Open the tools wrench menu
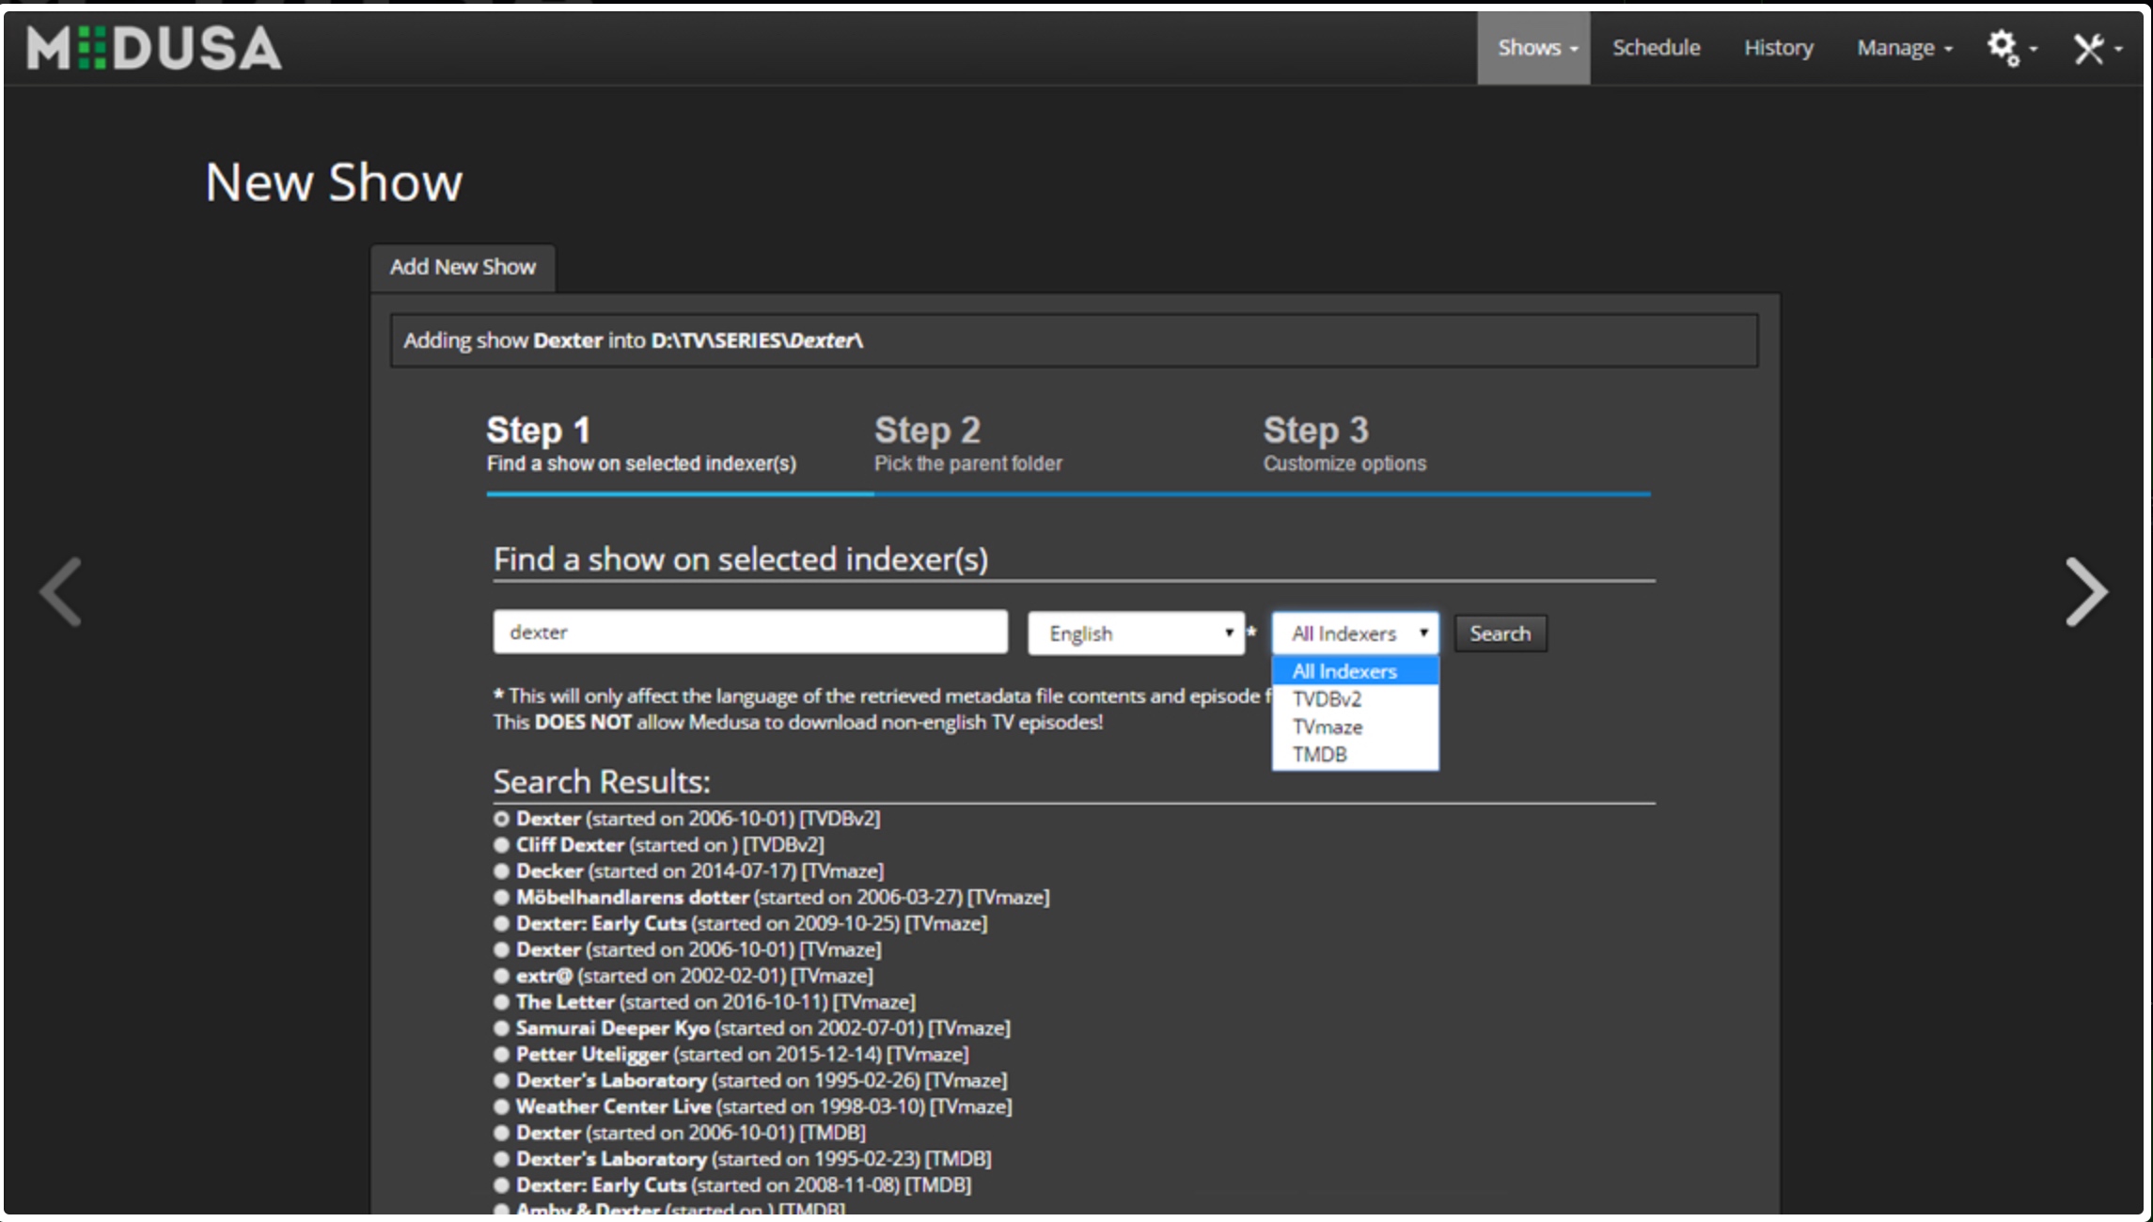 [x=2098, y=48]
